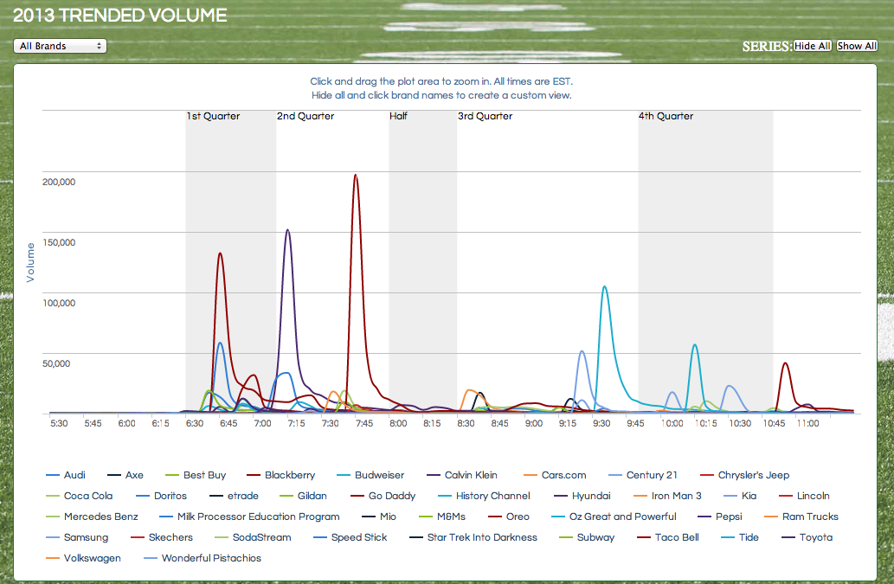Screen dimensions: 894x584
Task: Click the 4th Quarter shaded region
Action: click(704, 260)
